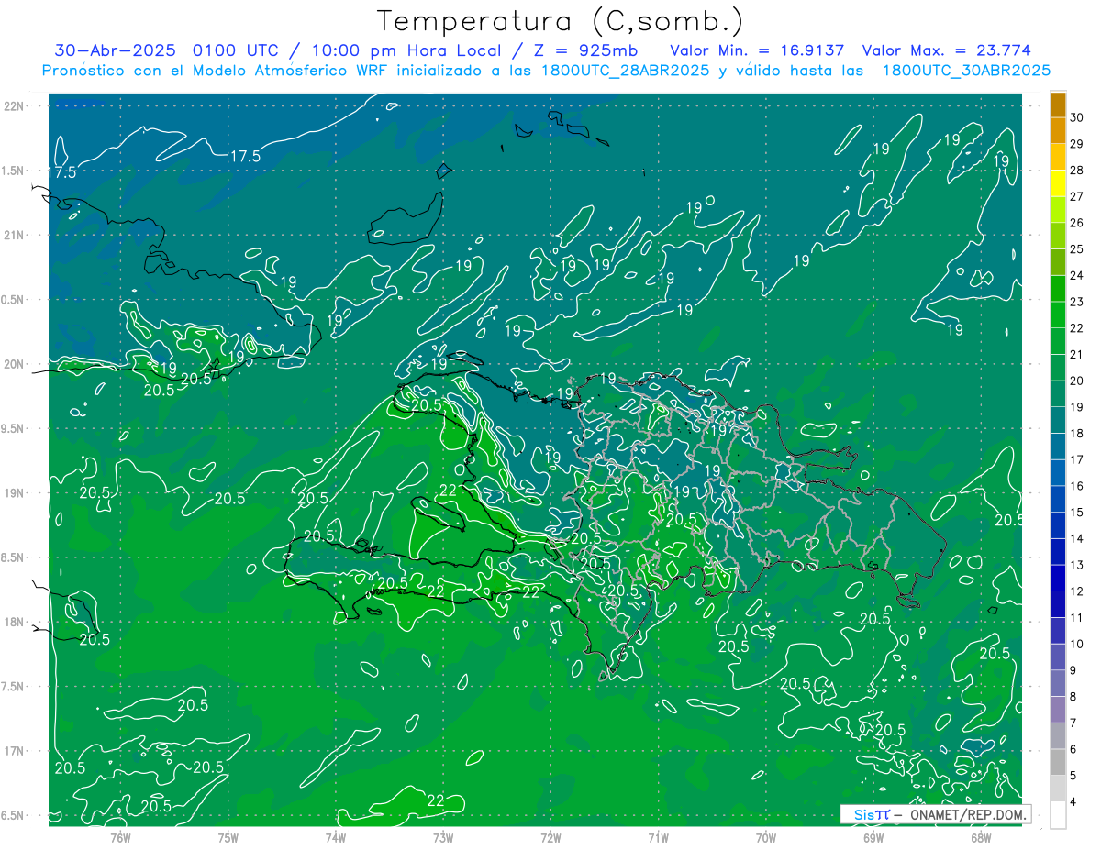Click the color scale label "21"
Screen dimensions: 1101x850
pos(1077,355)
